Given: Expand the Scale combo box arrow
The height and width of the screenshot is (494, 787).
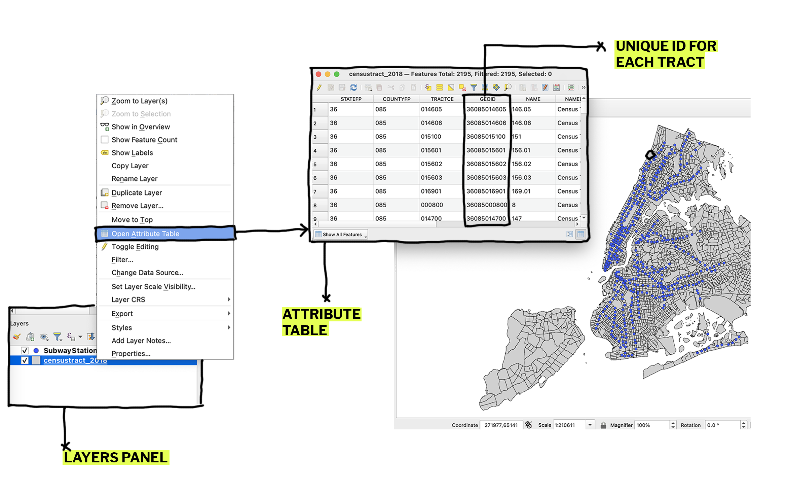Looking at the screenshot, I should (x=590, y=425).
